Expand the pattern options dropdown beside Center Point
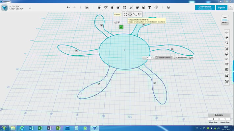 [x=191, y=58]
